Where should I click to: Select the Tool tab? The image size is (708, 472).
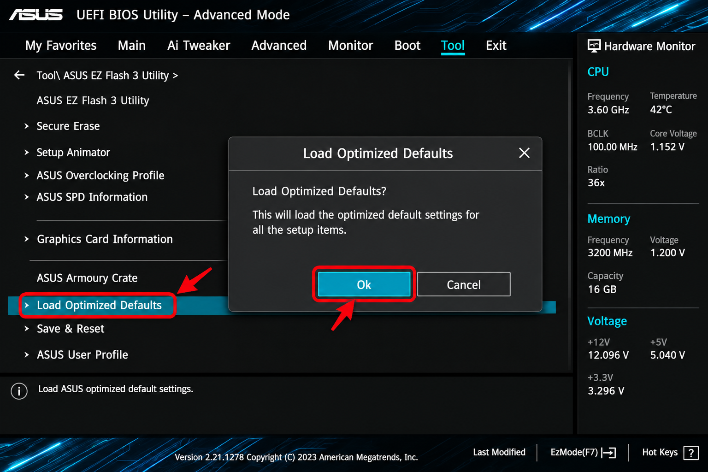[453, 46]
